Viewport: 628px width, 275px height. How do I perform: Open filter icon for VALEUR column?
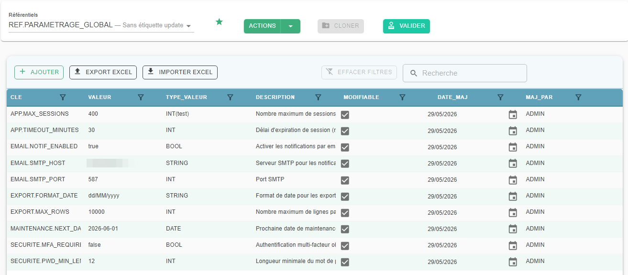click(141, 97)
